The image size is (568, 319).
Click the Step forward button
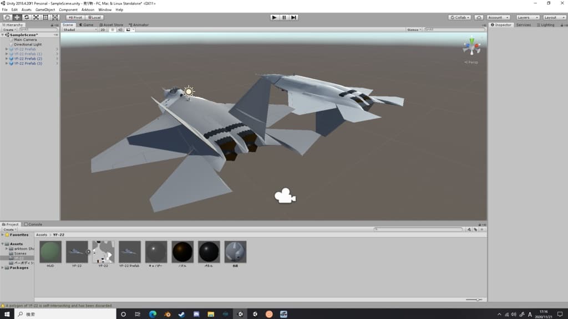tap(294, 17)
